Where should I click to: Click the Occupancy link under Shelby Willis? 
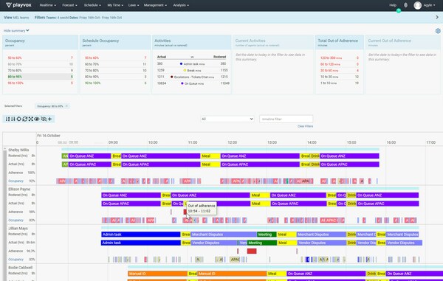pos(16,181)
